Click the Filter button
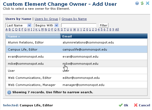The image size is (152, 110). 103,25
